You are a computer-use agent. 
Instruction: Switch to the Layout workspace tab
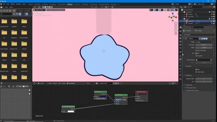(31, 4)
